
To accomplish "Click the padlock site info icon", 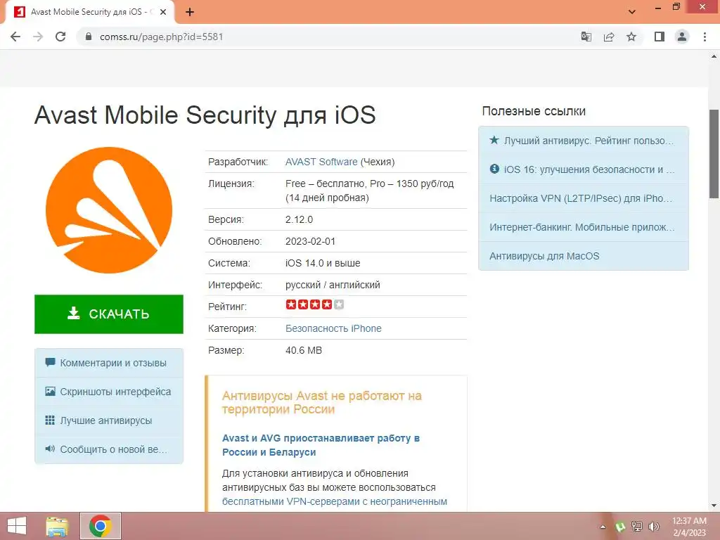I will [x=89, y=37].
